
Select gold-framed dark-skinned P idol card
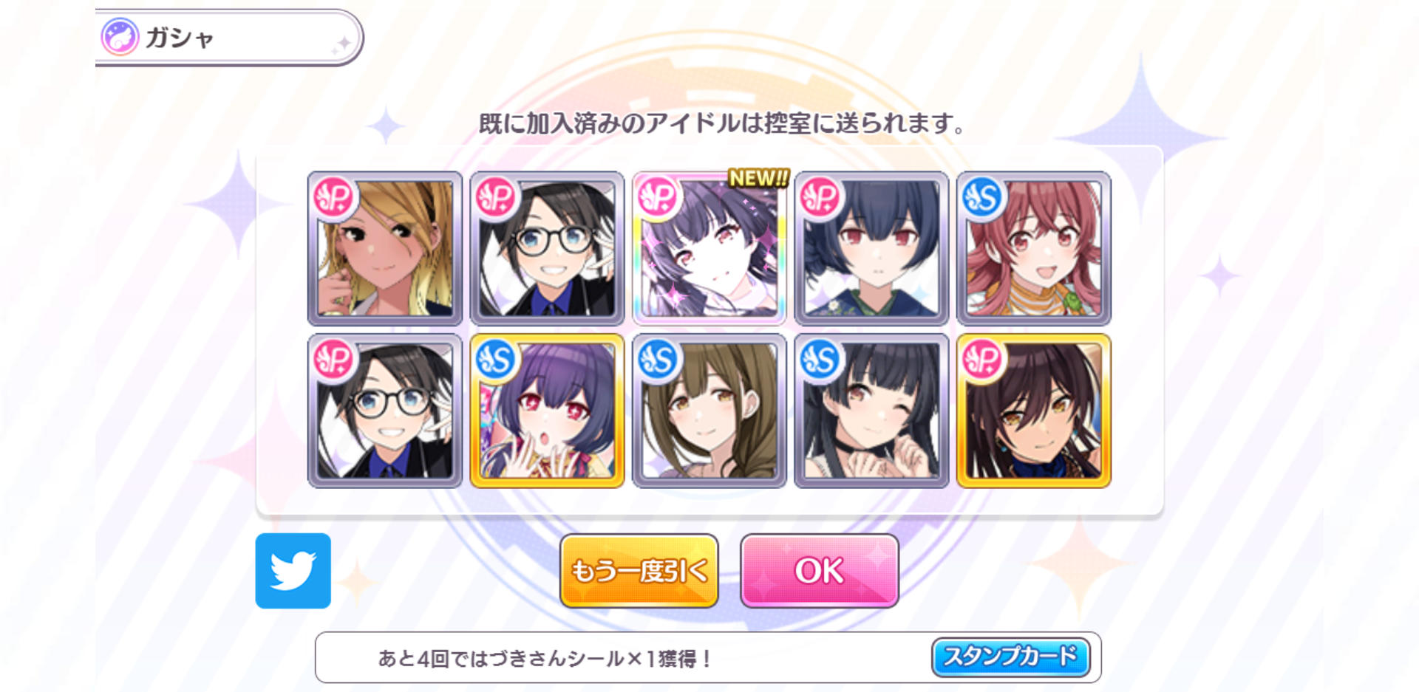click(x=1034, y=411)
